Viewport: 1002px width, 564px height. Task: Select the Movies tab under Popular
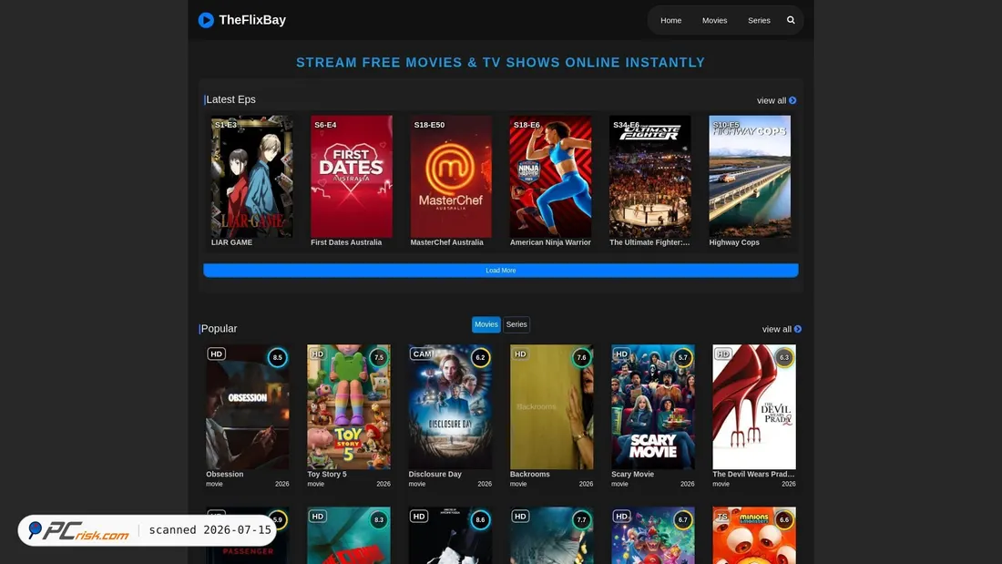pos(486,324)
